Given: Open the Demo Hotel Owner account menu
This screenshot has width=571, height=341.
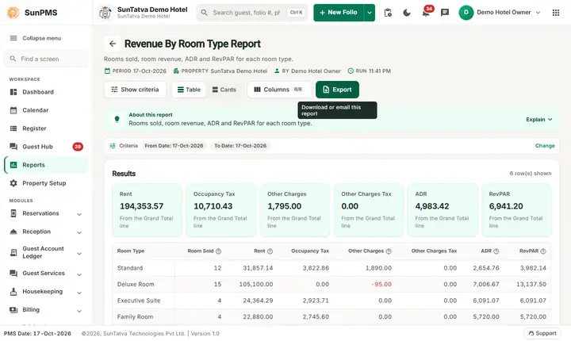Looking at the screenshot, I should tap(500, 13).
